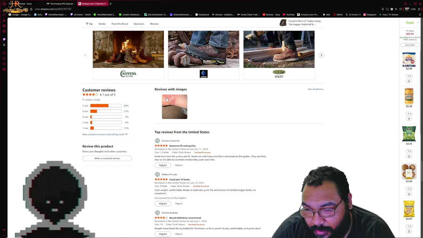Click the site padlock icon in address bar

click(x=31, y=9)
